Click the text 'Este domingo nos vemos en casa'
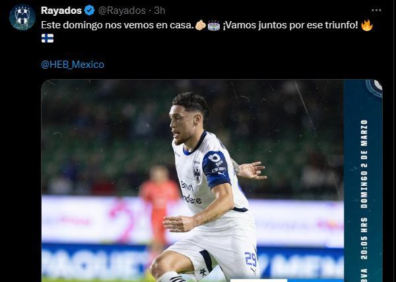This screenshot has height=282, width=396. [x=117, y=25]
